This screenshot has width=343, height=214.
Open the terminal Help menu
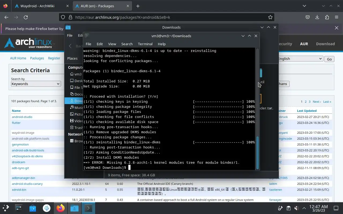(162, 44)
